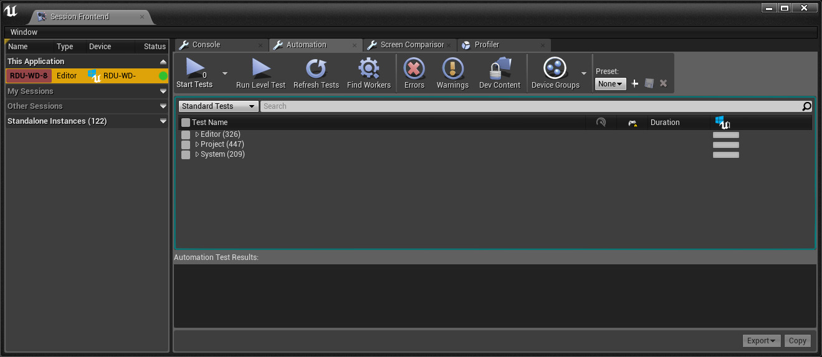Click Automation Test Results panel area
Viewport: 822px width, 357px height.
click(x=495, y=295)
